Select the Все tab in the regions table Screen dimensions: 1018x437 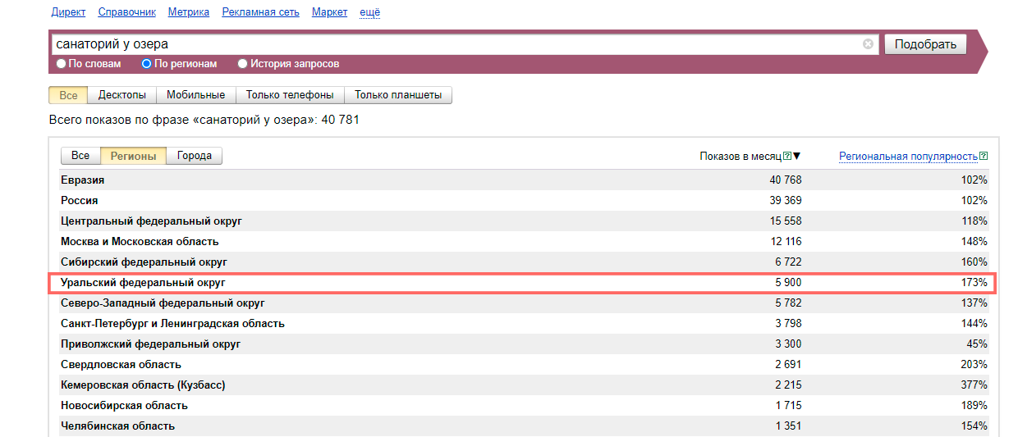pyautogui.click(x=80, y=156)
